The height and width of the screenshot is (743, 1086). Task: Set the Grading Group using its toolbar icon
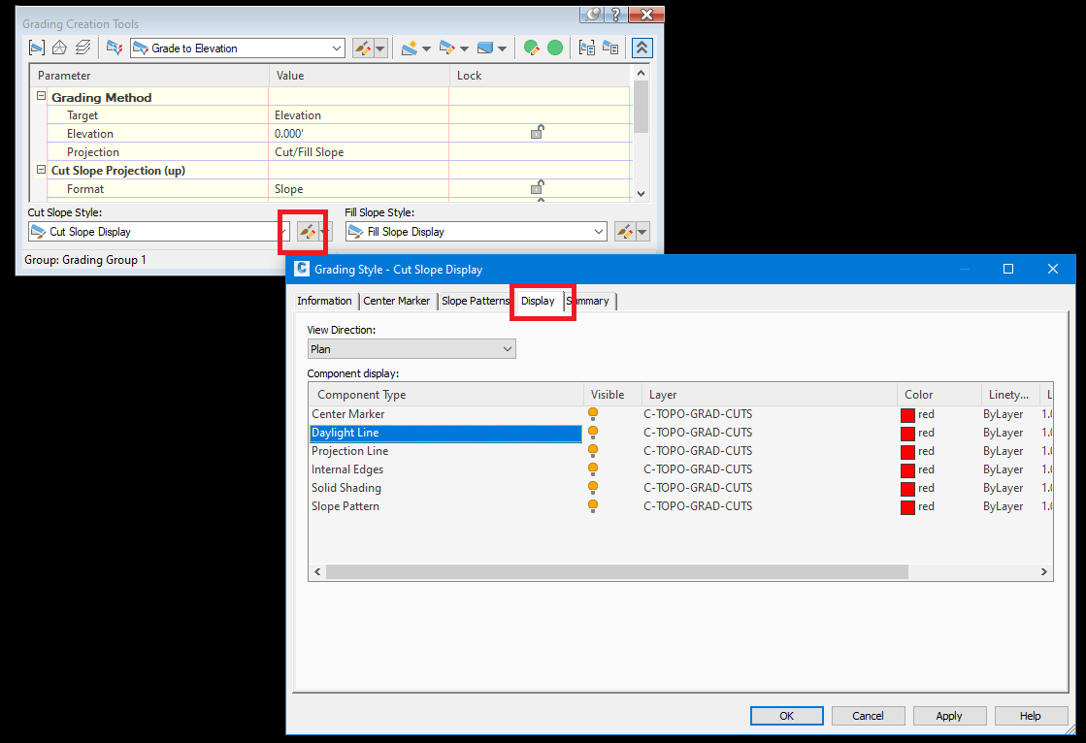(37, 47)
